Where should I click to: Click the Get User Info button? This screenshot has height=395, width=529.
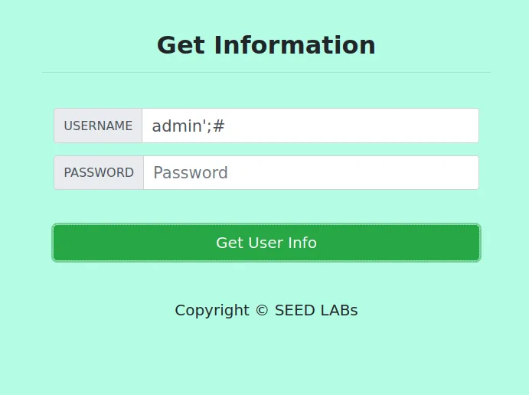tap(266, 243)
